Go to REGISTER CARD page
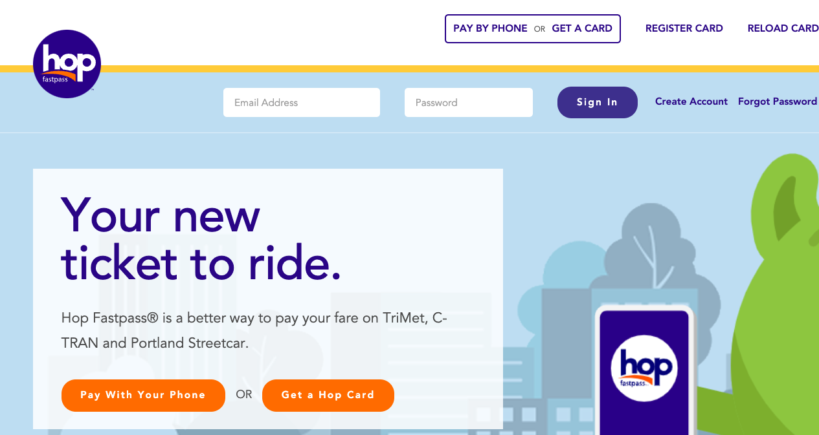 point(684,28)
